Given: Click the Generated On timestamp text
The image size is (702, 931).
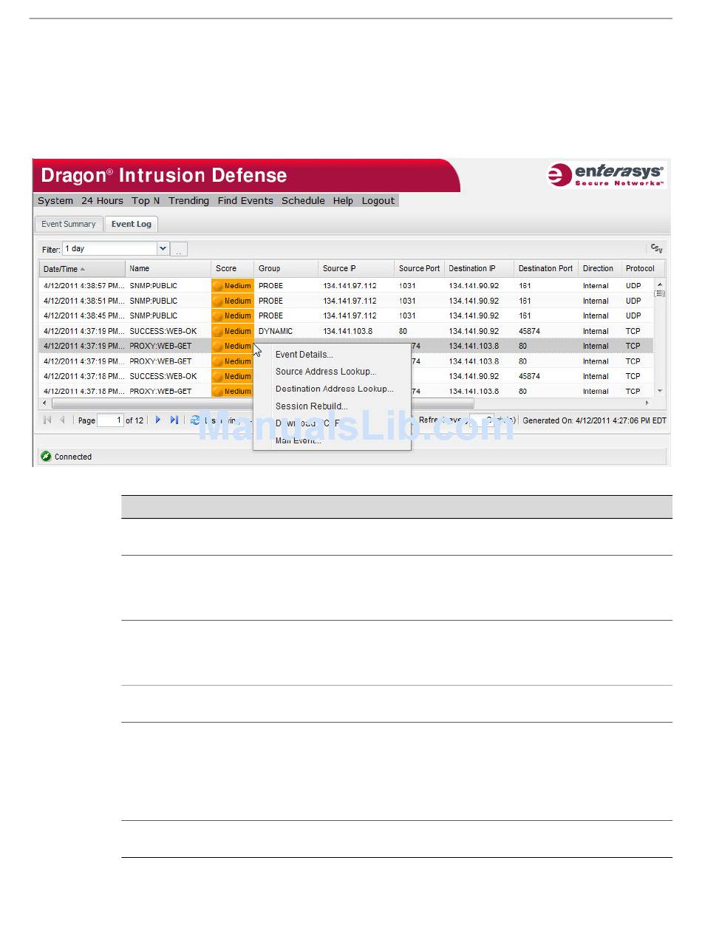Looking at the screenshot, I should (593, 420).
